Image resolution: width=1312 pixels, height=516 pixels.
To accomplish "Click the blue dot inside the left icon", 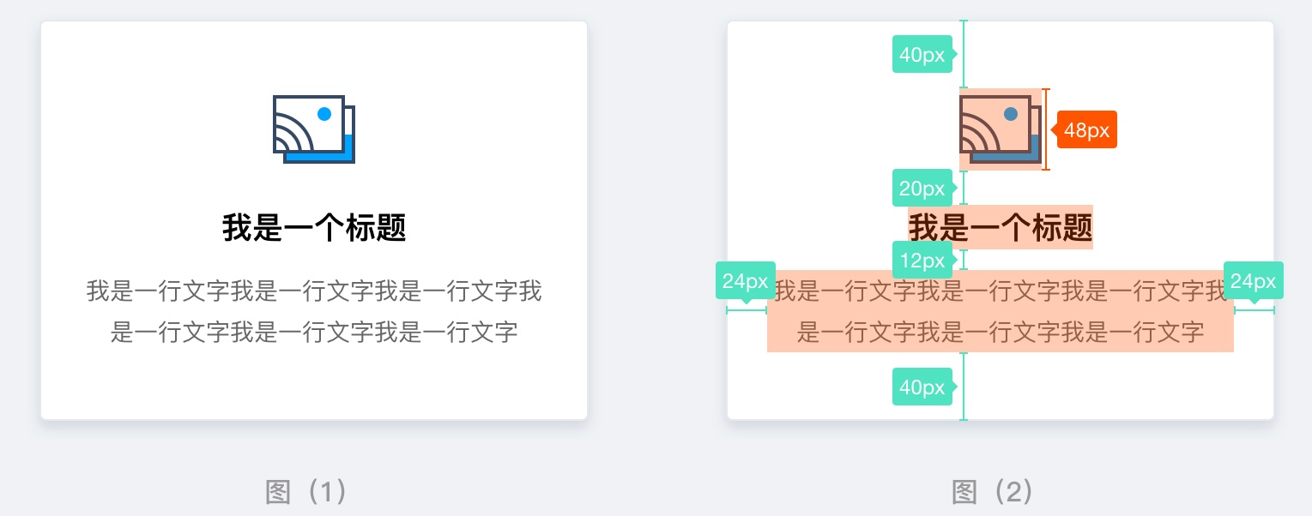I will click(x=324, y=113).
